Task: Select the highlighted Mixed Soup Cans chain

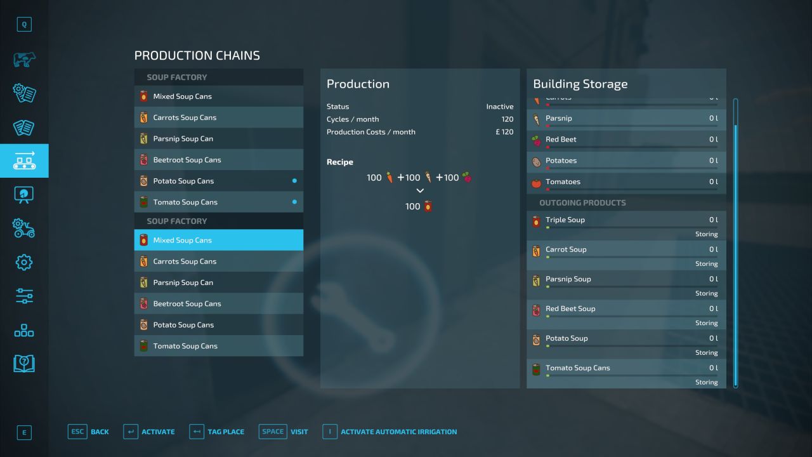Action: pyautogui.click(x=219, y=240)
